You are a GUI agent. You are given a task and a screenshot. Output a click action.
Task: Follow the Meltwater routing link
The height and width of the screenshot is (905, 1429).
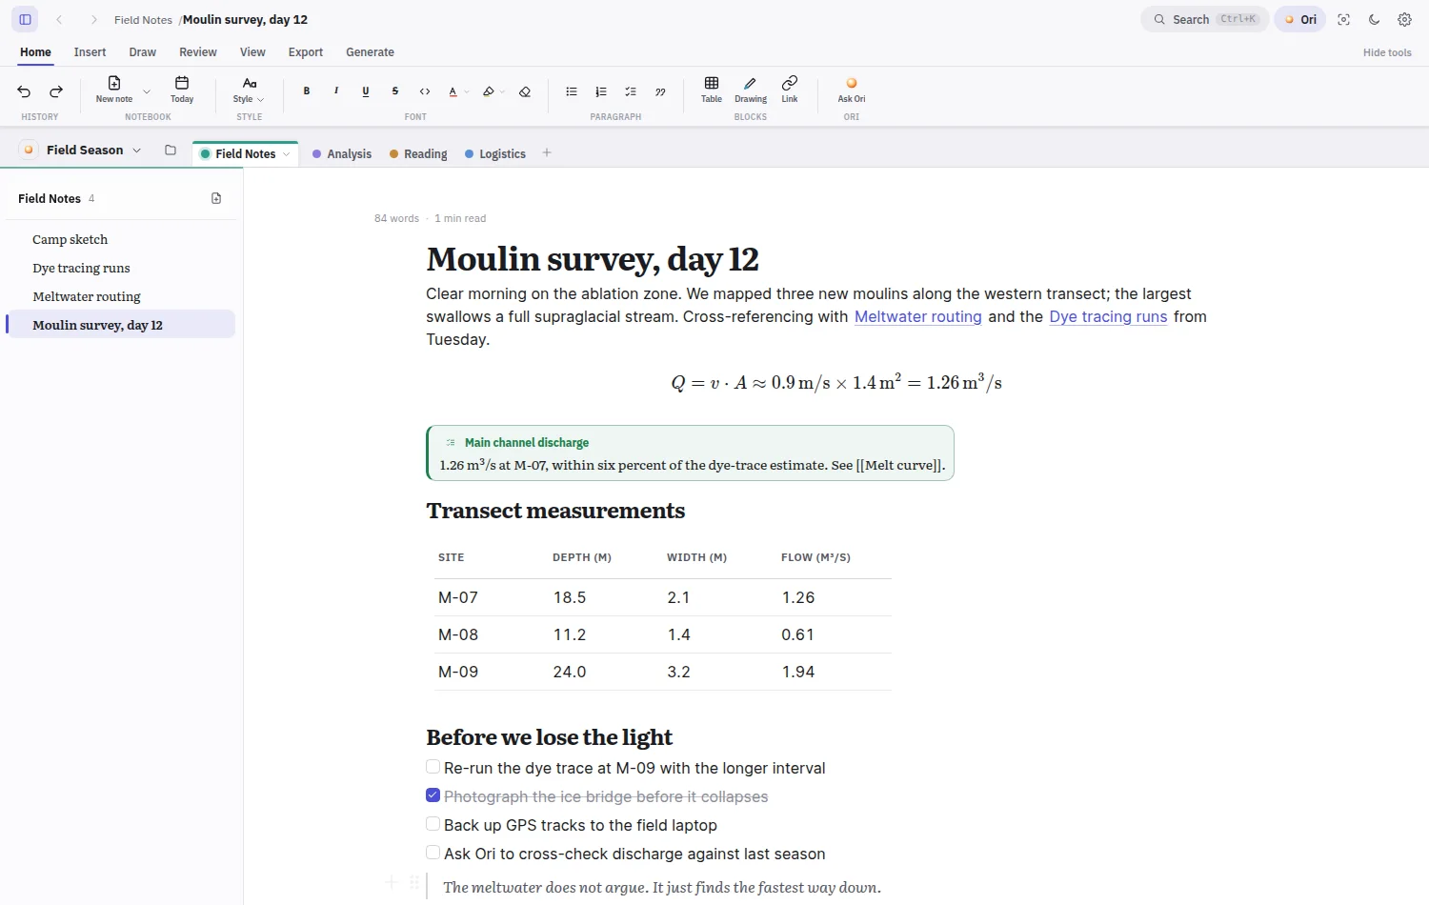pyautogui.click(x=917, y=316)
